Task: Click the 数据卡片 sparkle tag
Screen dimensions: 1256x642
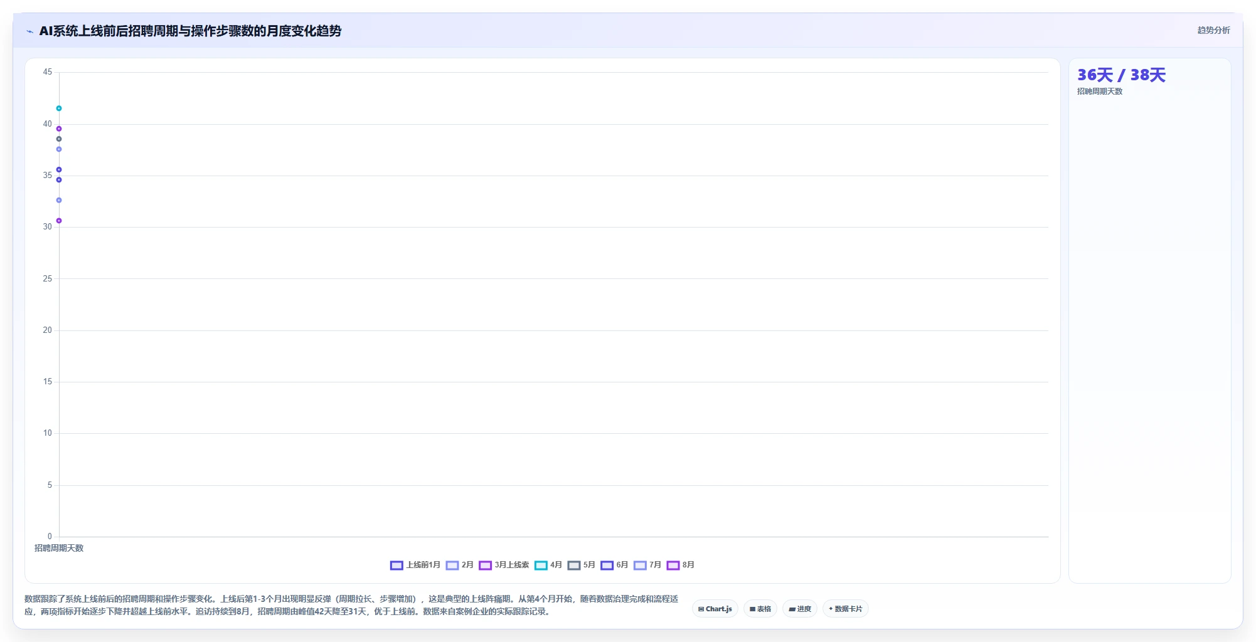Action: pyautogui.click(x=846, y=609)
